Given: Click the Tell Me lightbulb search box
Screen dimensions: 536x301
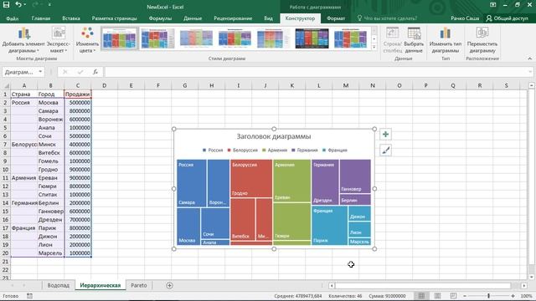Looking at the screenshot, I should [387, 18].
